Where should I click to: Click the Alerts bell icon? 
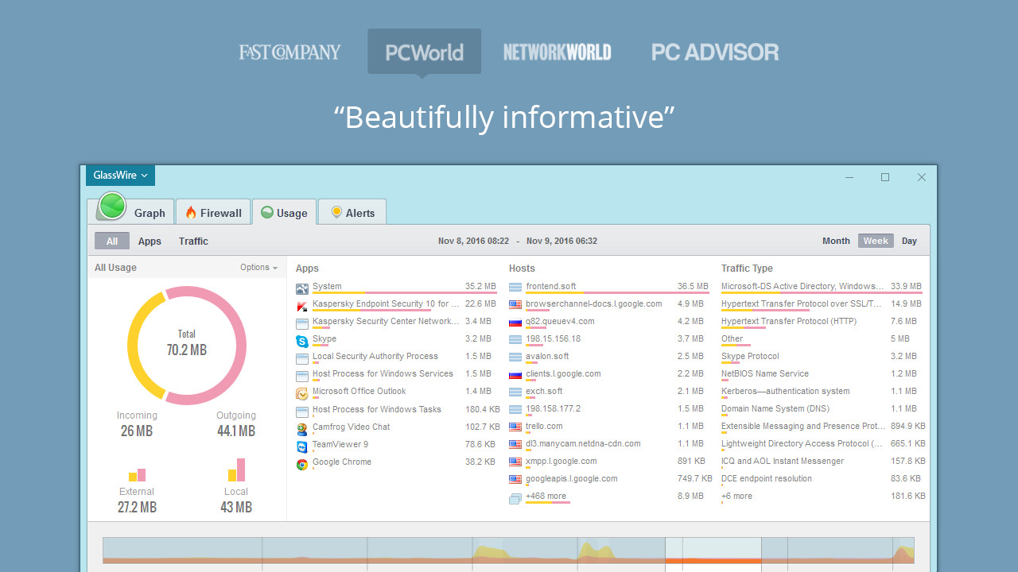pos(338,211)
